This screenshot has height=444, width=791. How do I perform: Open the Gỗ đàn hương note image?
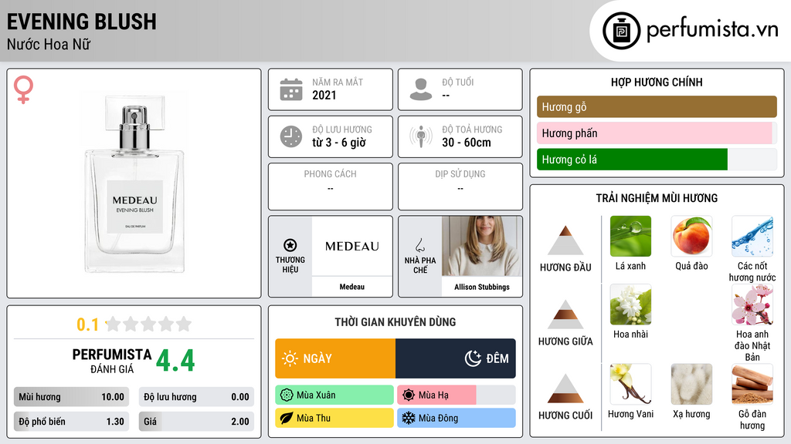pos(752,384)
